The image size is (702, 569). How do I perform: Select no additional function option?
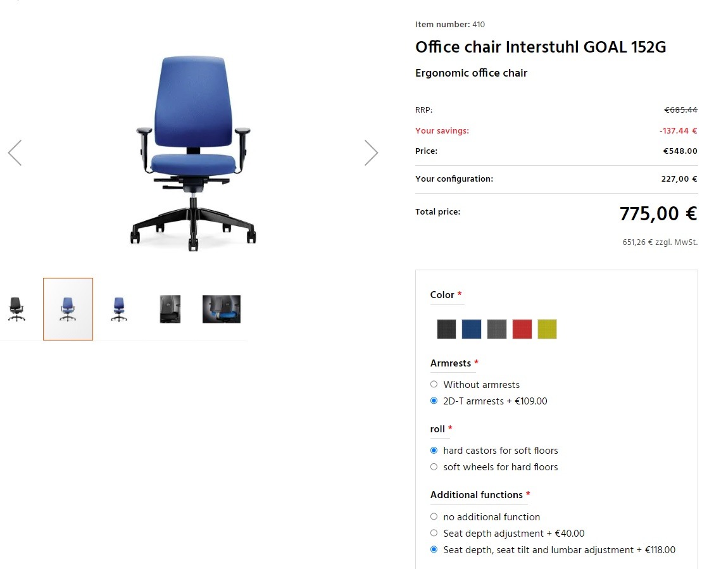[x=434, y=516]
